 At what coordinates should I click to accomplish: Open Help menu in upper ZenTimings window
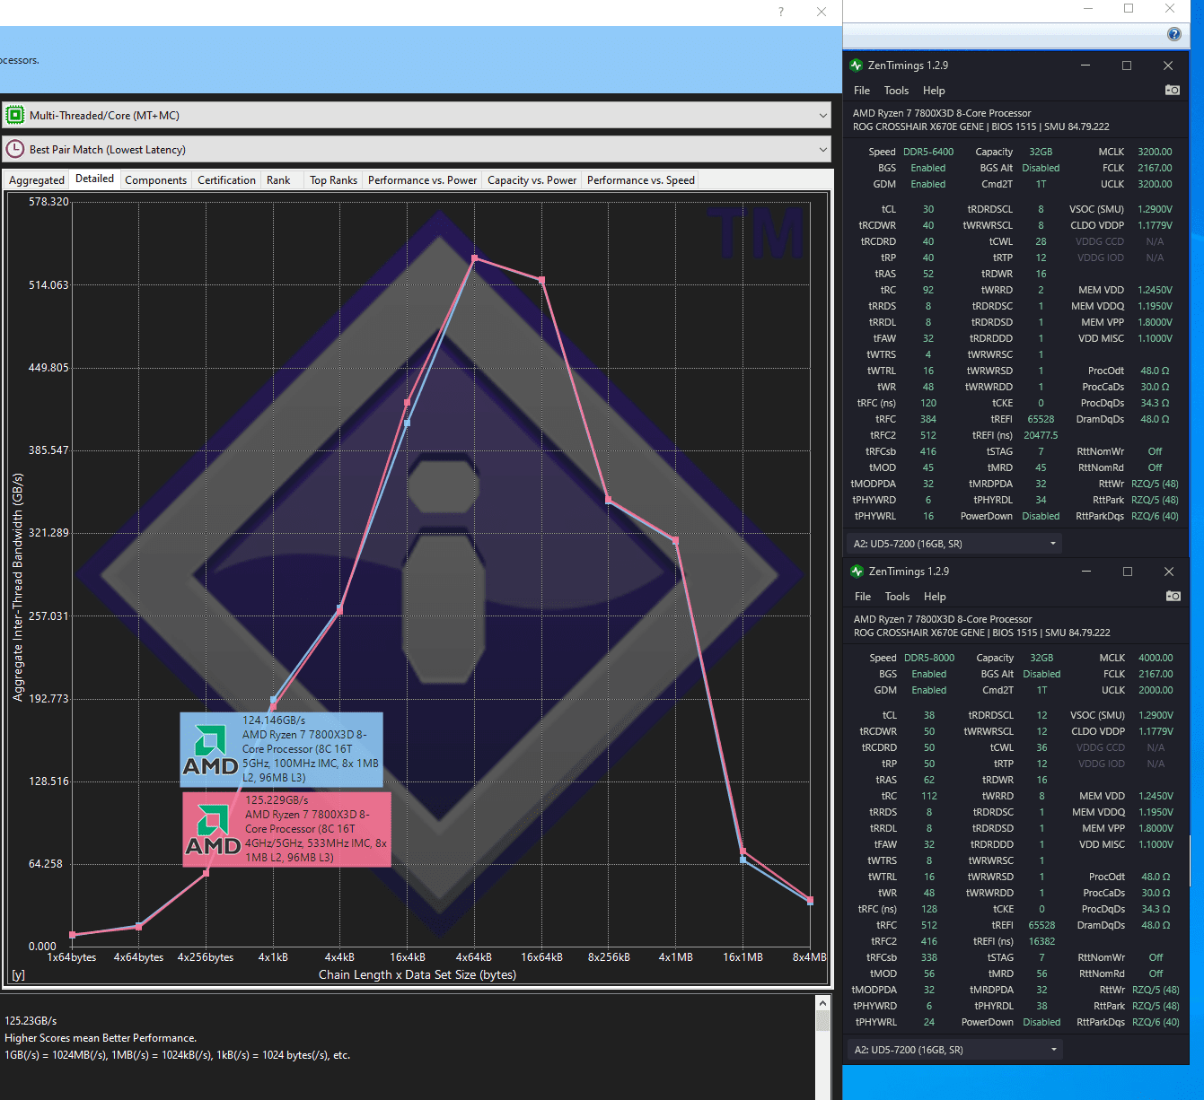click(934, 91)
